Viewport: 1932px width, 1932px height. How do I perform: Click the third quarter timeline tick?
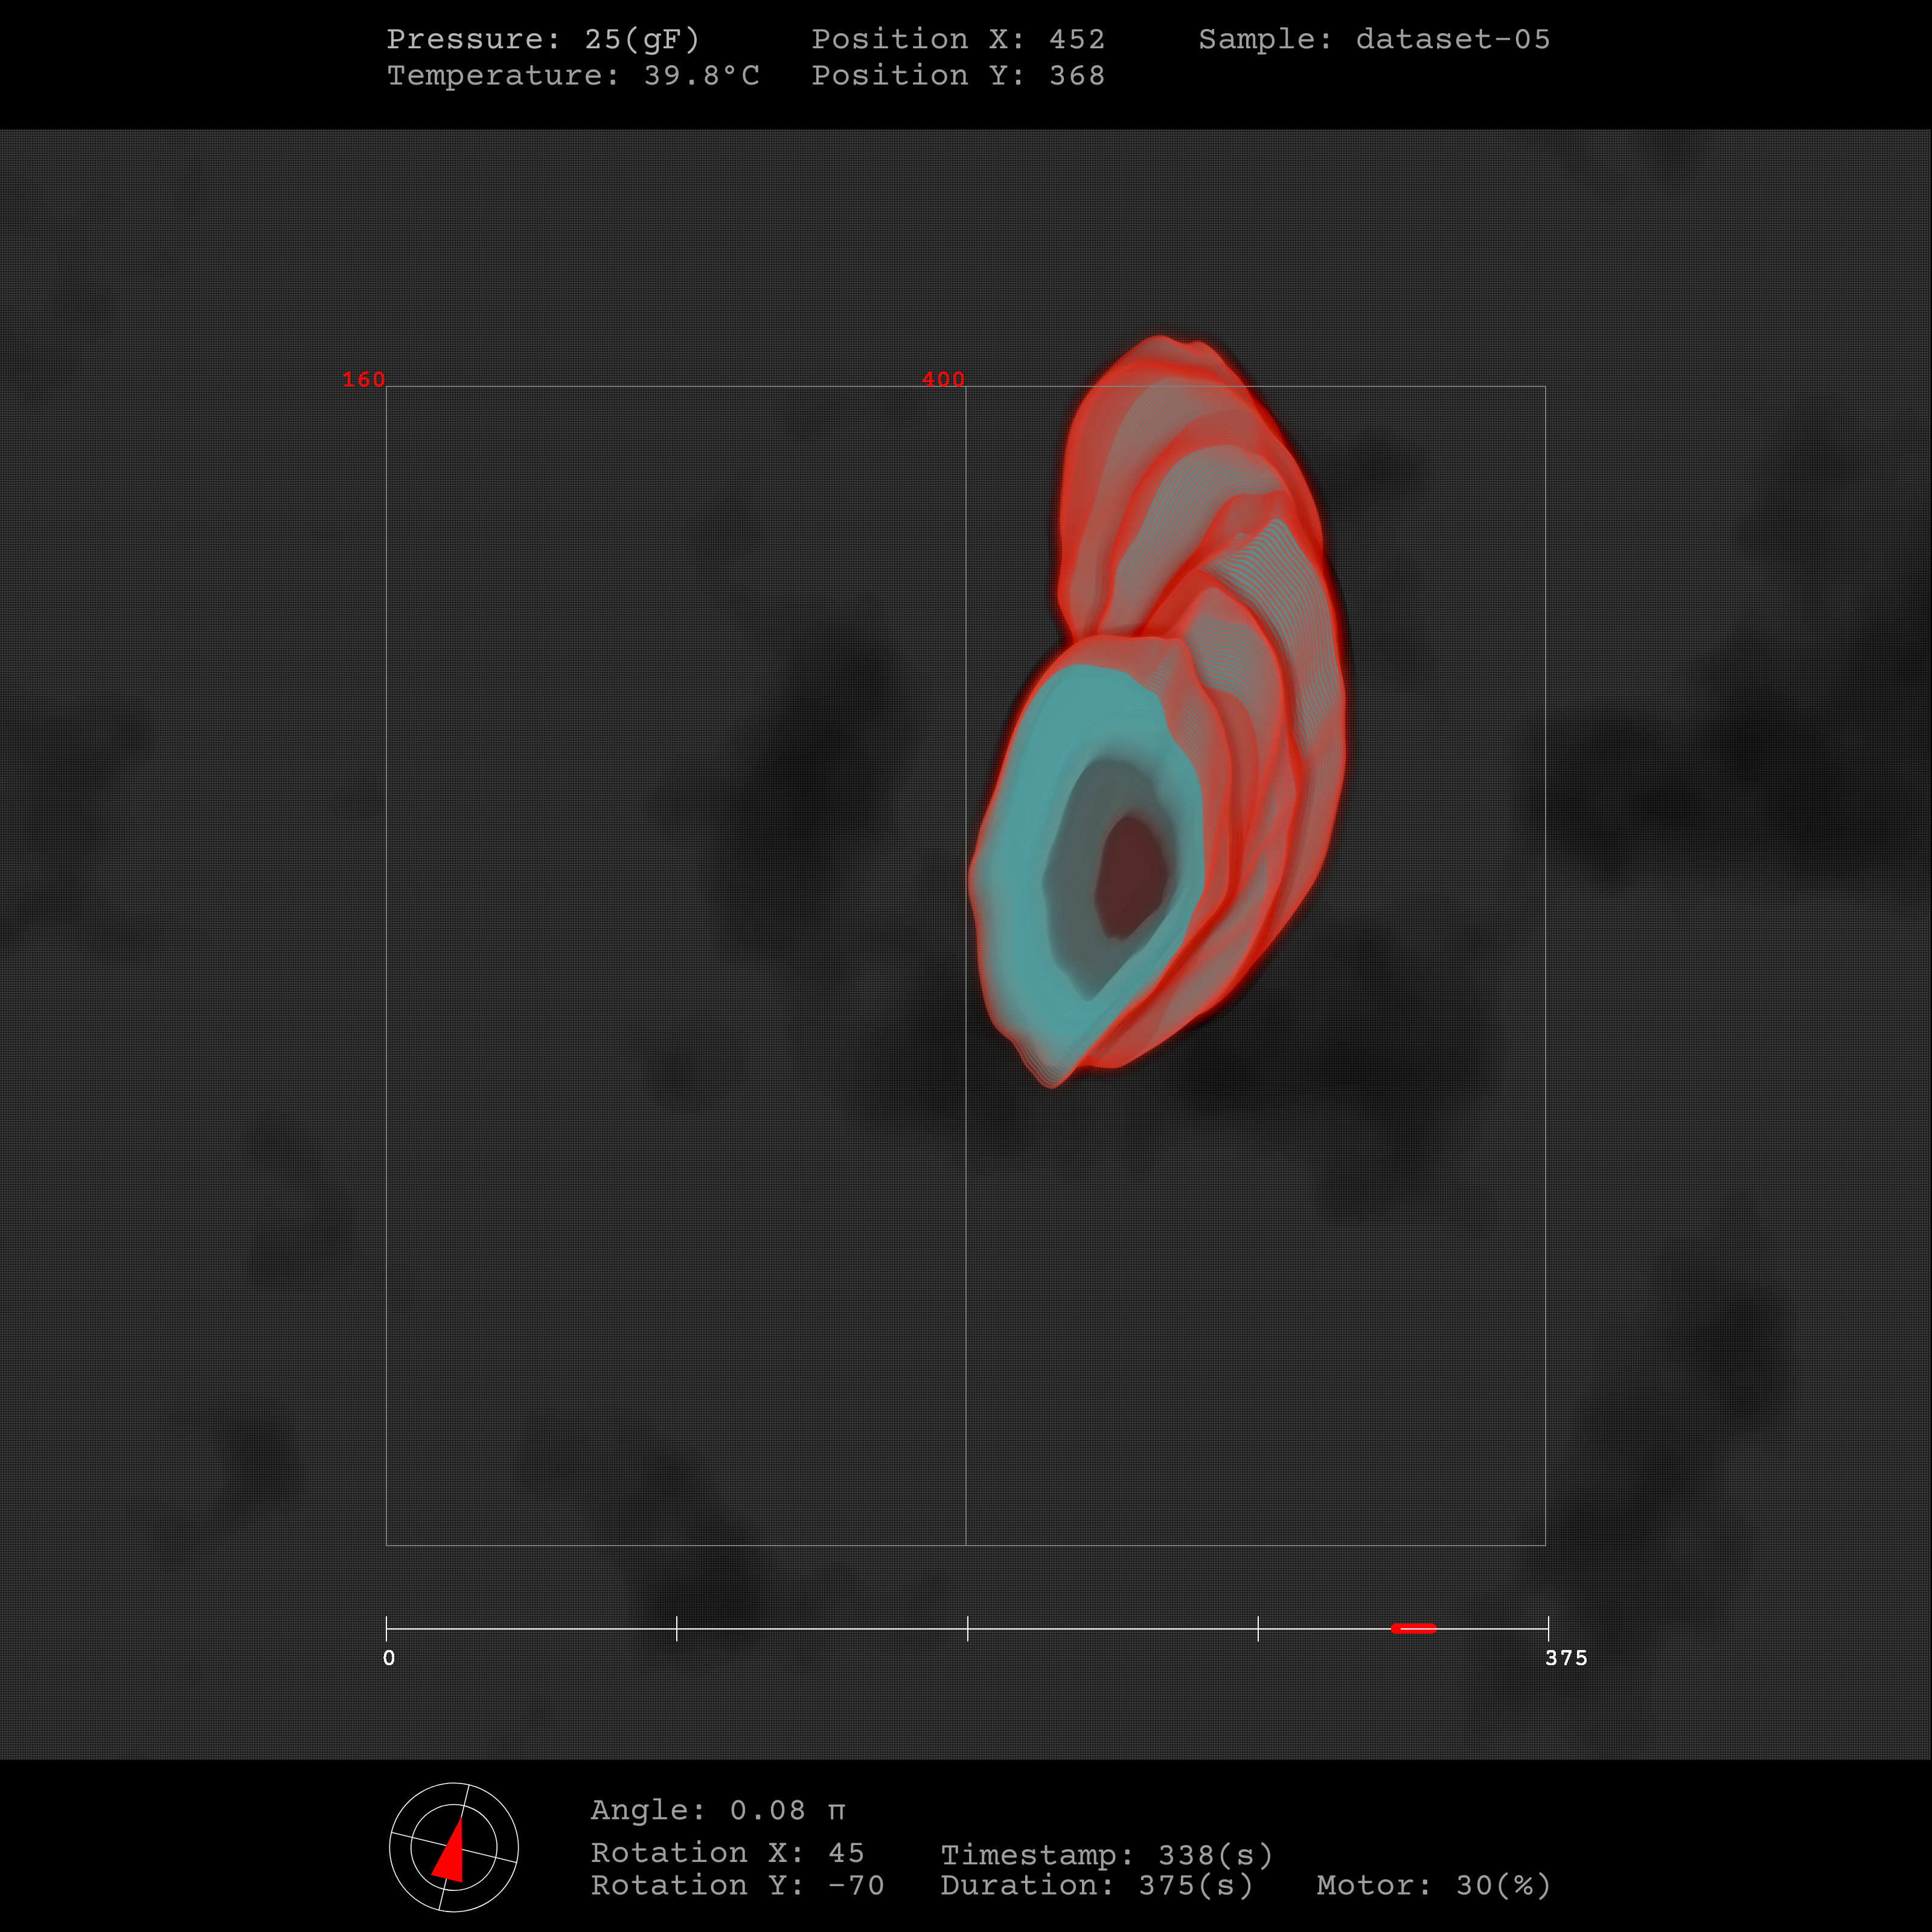coord(1258,1628)
